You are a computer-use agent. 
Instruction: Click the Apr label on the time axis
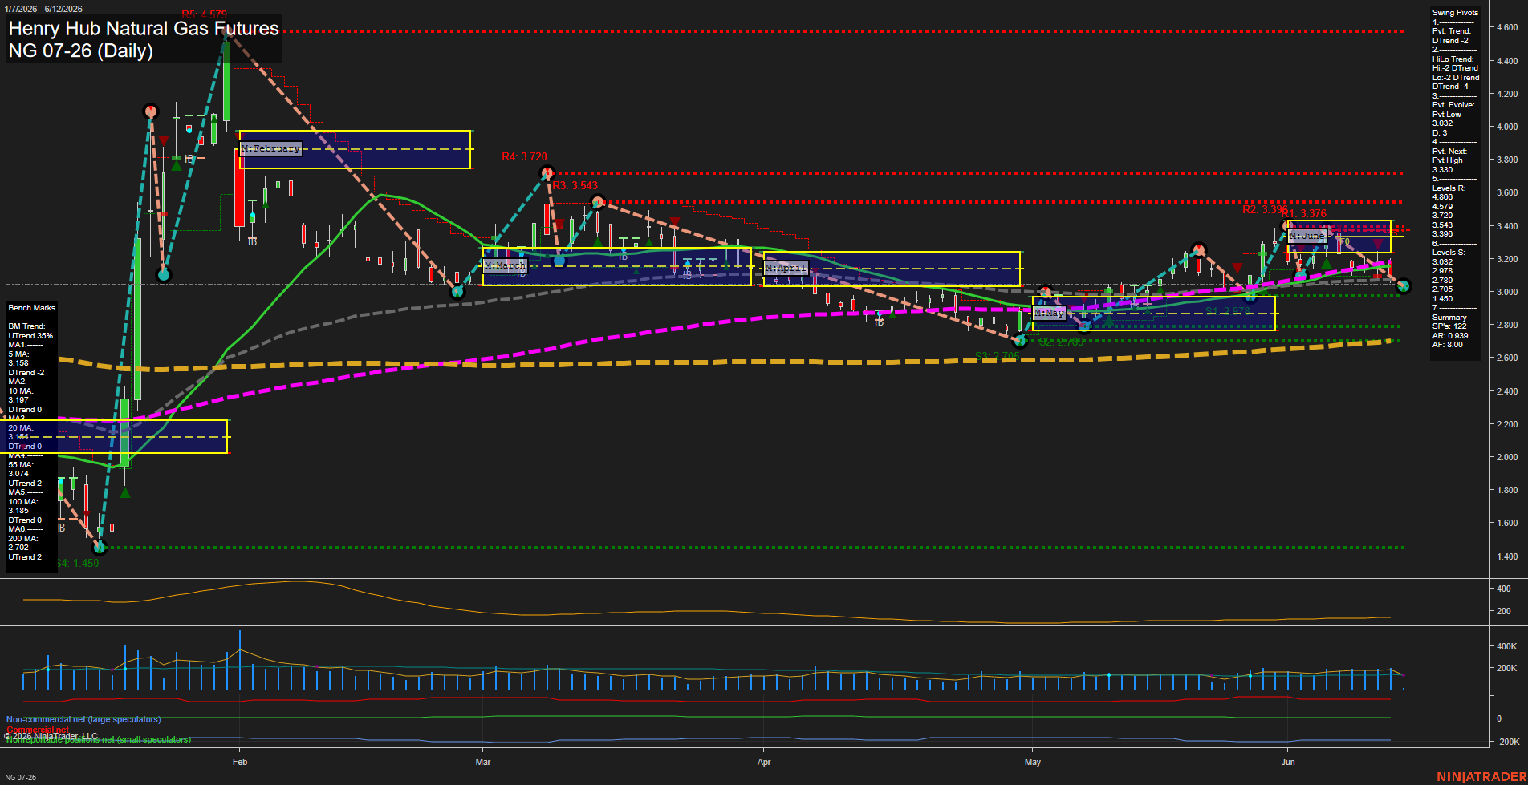764,762
